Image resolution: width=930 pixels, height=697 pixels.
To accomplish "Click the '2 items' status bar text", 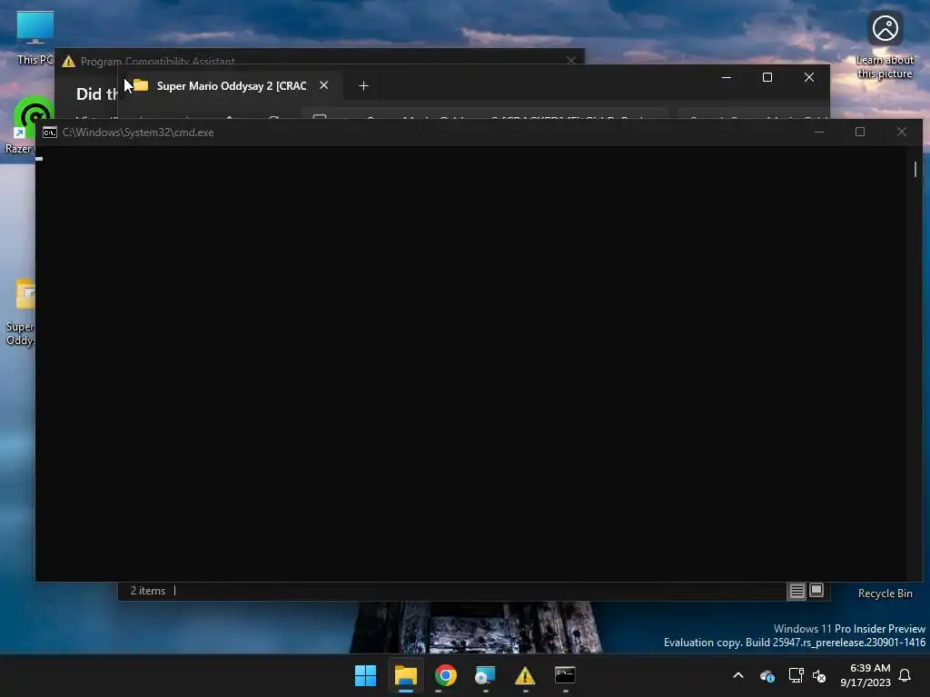I will 148,591.
